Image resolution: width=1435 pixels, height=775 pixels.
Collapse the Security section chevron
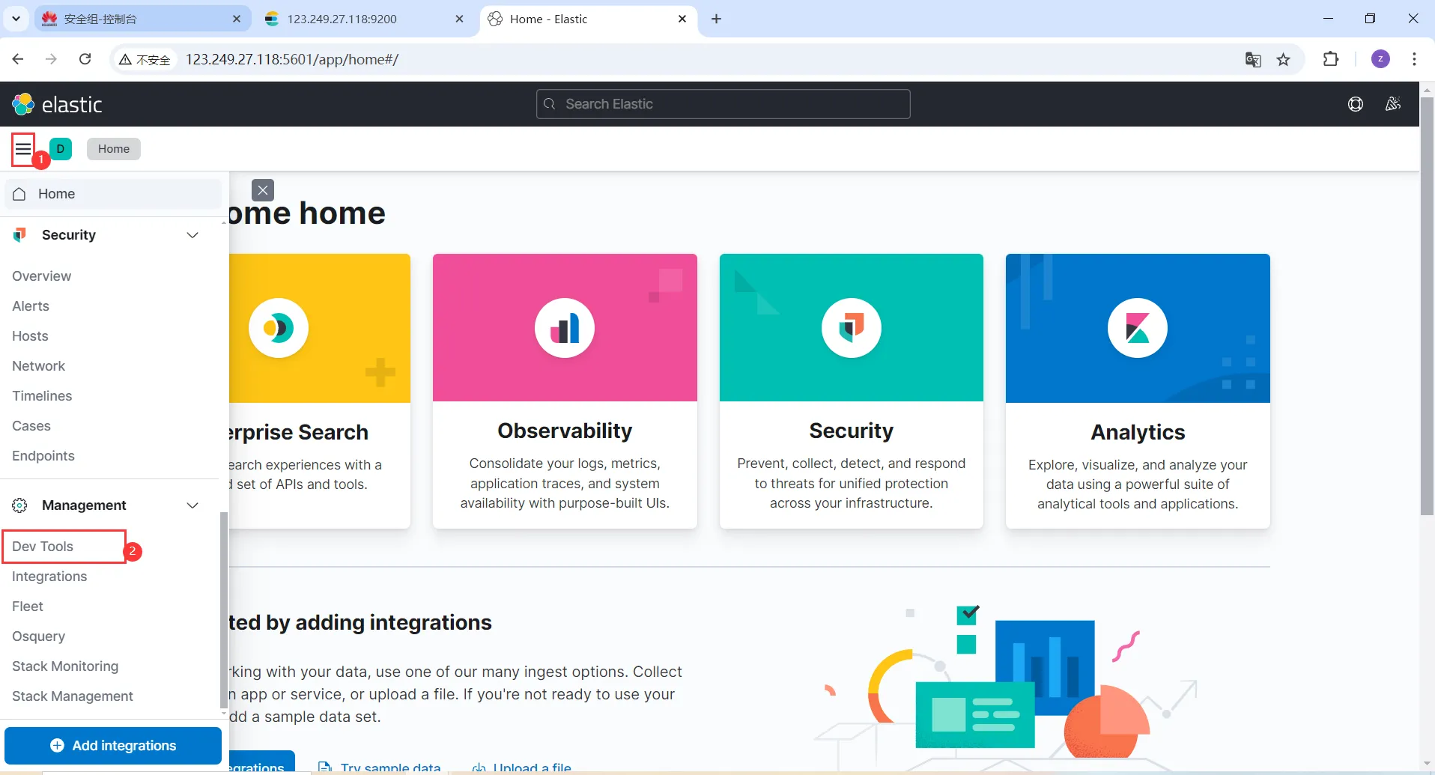tap(192, 235)
